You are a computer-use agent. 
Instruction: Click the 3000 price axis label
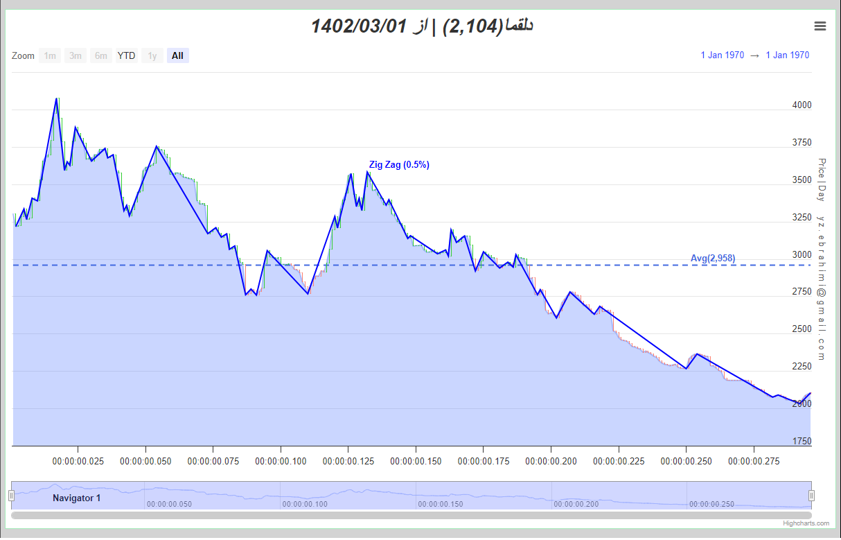802,255
